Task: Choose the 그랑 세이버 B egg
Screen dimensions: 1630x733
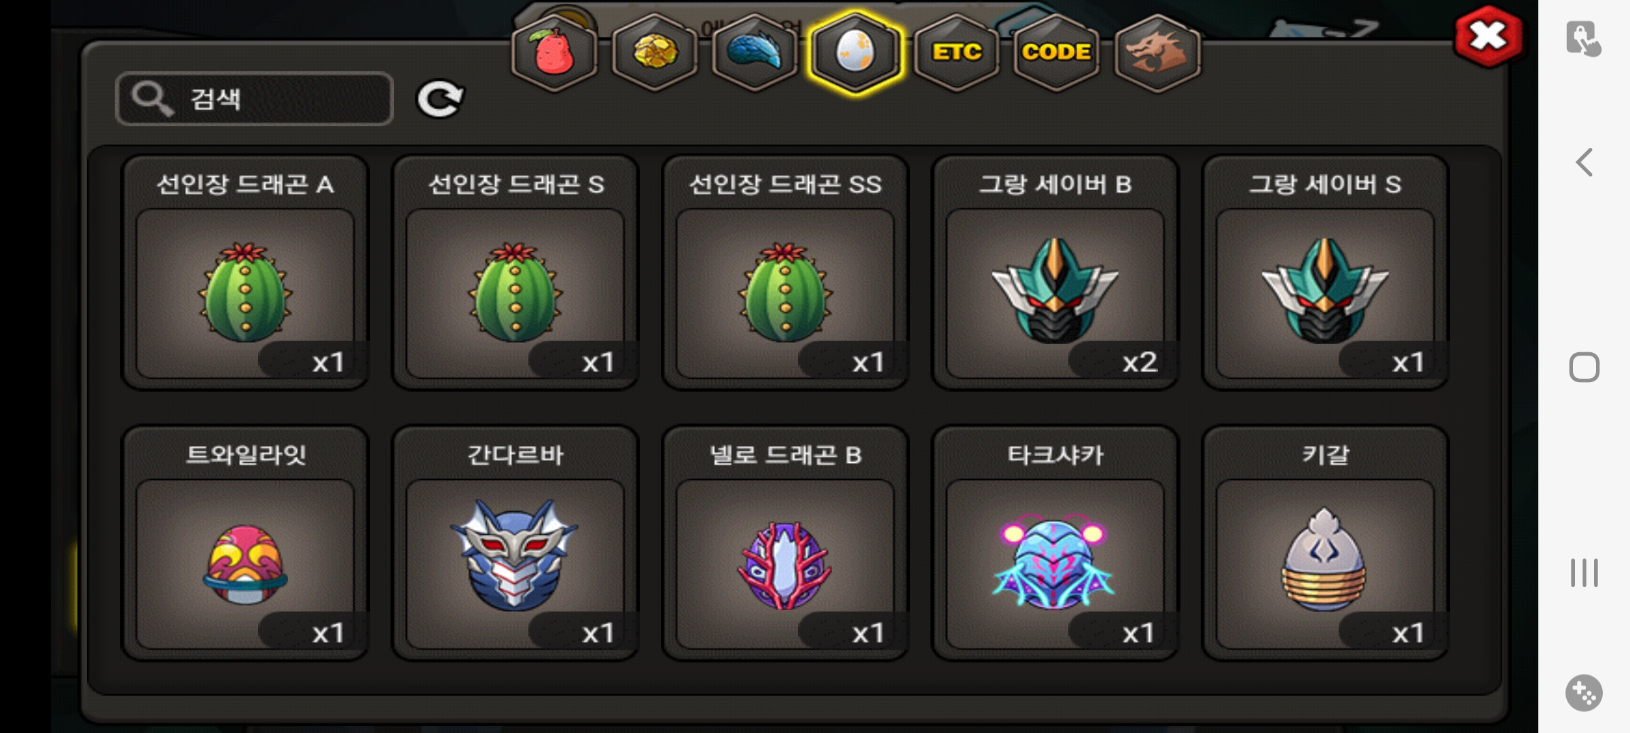Action: click(1055, 273)
